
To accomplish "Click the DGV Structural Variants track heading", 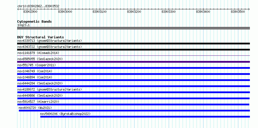I will point(41,37).
